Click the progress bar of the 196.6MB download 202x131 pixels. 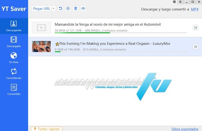(121, 52)
